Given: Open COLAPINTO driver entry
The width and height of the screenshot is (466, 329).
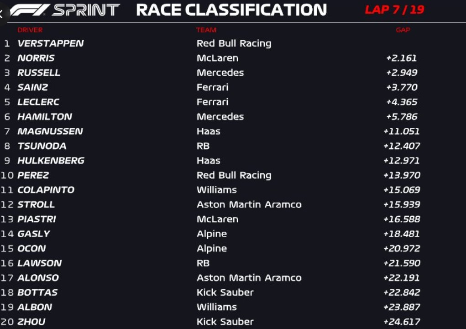Looking at the screenshot, I should tap(46, 190).
